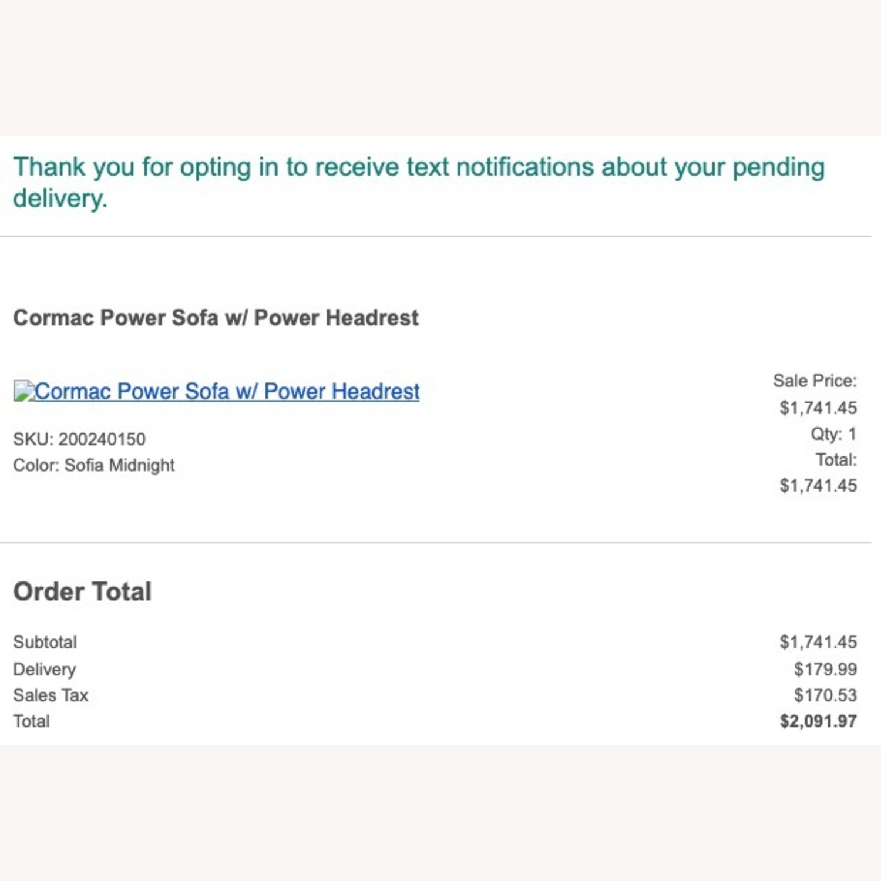
Task: Click the $170.53 sales tax amount
Action: pos(825,695)
